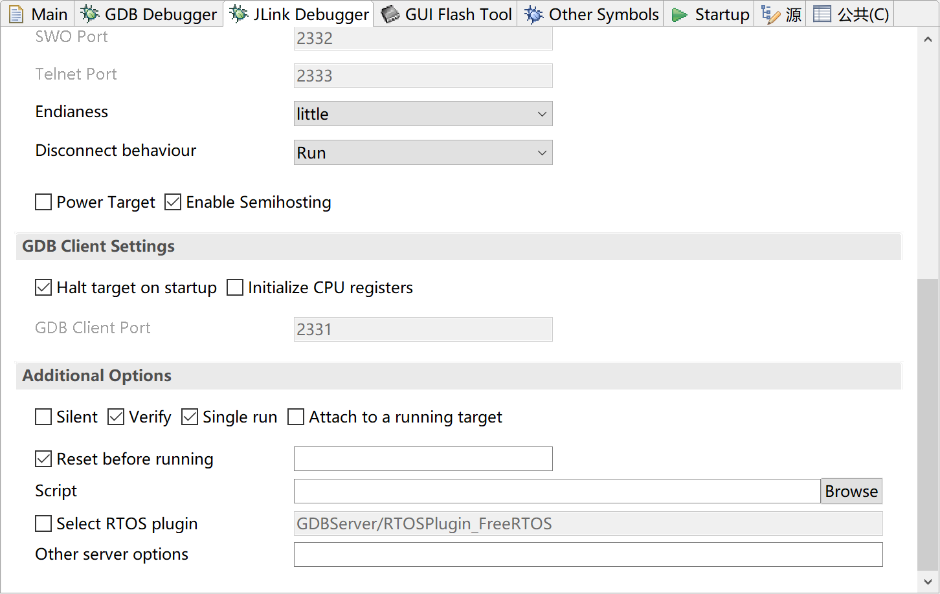Screen dimensions: 940x594
Task: Switch to the GUI Flash Tool tab
Action: (x=458, y=14)
